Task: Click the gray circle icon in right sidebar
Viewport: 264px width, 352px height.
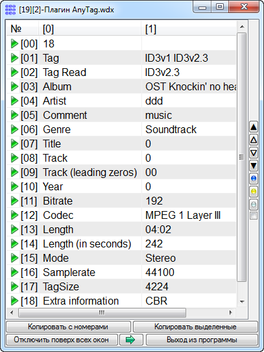Action: (x=254, y=205)
